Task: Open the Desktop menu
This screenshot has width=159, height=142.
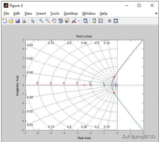Action: (x=71, y=13)
